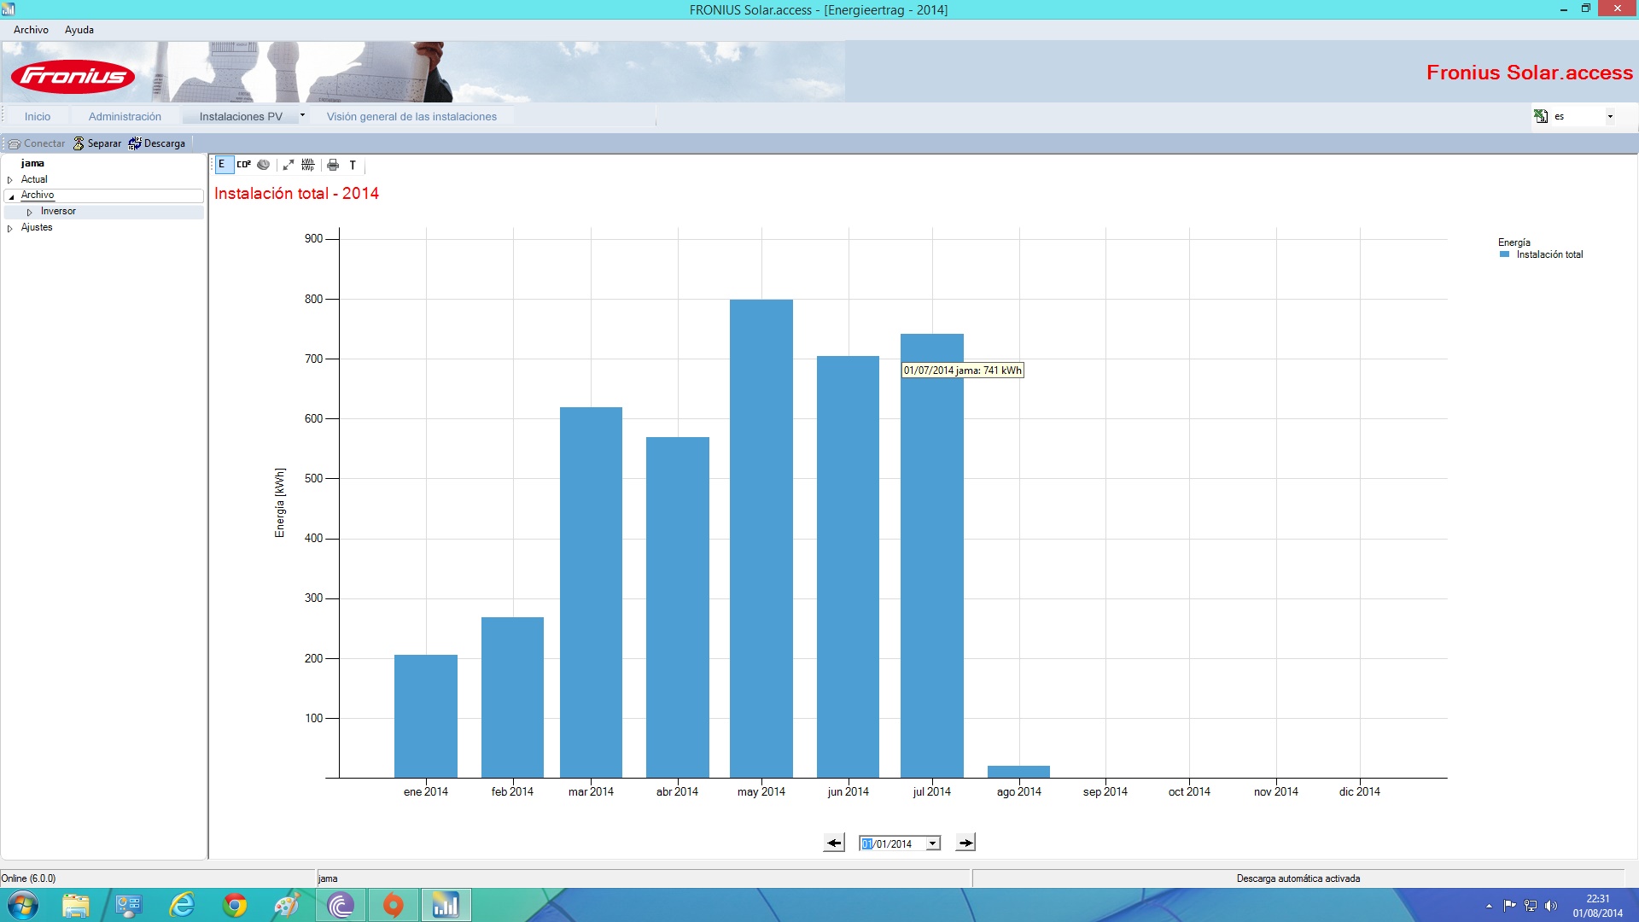The height and width of the screenshot is (922, 1639).
Task: Switch to the CO2 savings view
Action: [x=243, y=165]
